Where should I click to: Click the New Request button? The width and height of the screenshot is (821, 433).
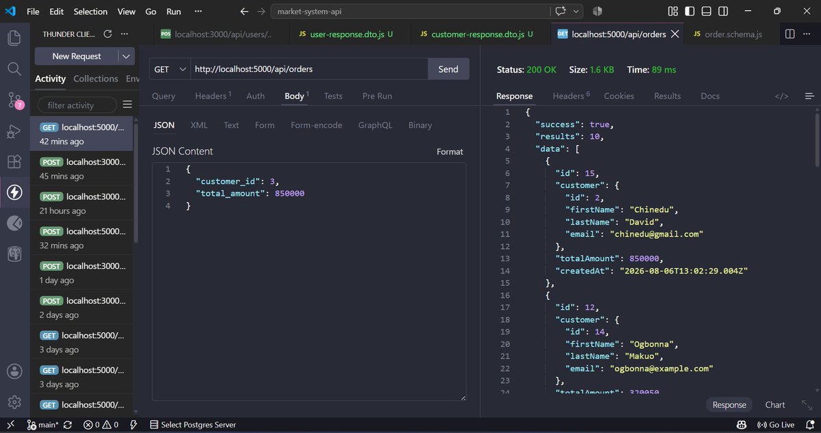77,56
